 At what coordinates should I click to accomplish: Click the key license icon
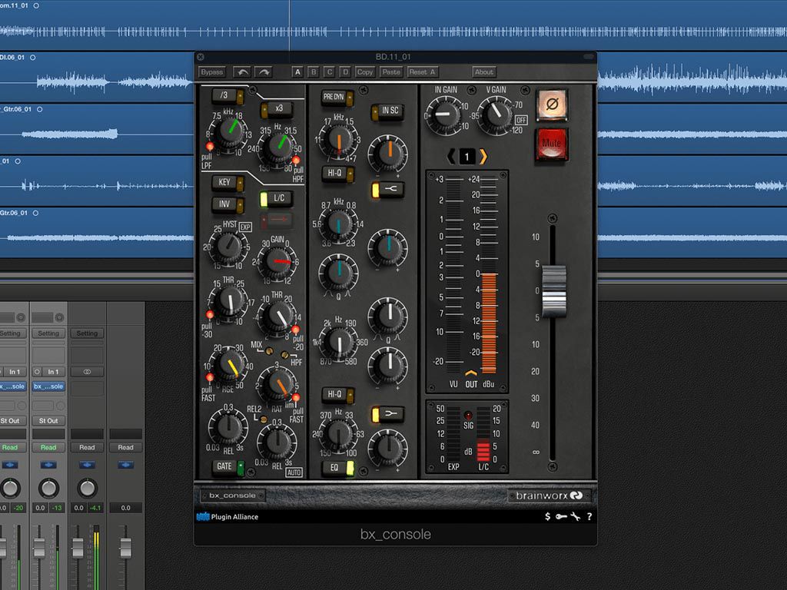[561, 517]
